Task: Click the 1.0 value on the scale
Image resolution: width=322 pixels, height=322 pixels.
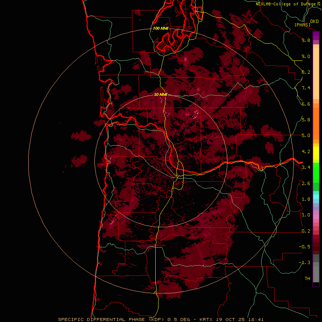Action: pos(306,215)
